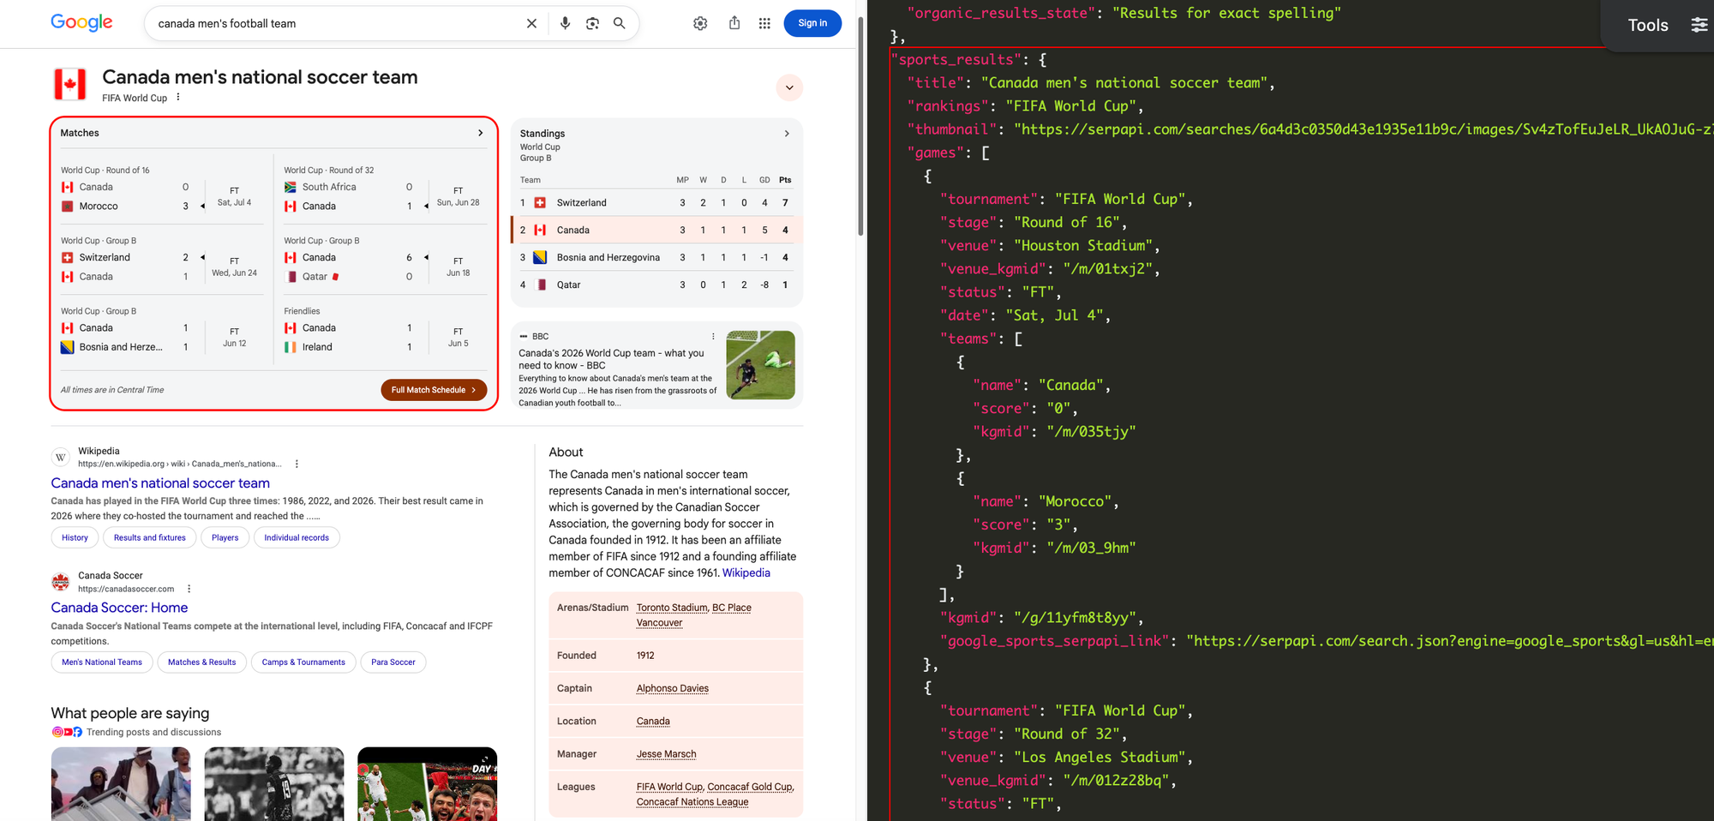Image resolution: width=1714 pixels, height=821 pixels.
Task: Click the Tools label in the JSON panel
Action: pos(1648,25)
